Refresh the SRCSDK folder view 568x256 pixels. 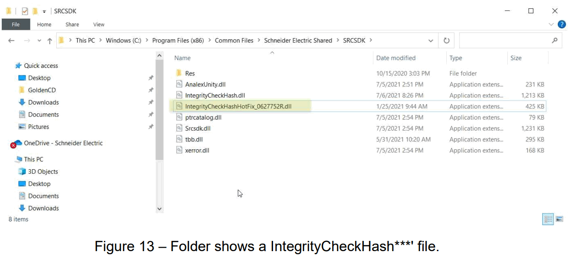446,40
